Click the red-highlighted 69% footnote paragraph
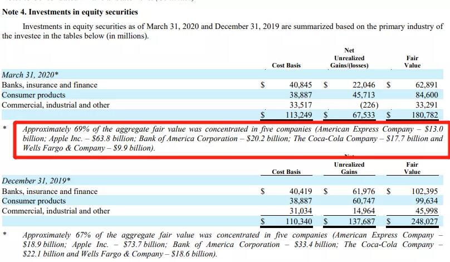450x262 pixels. [x=233, y=139]
